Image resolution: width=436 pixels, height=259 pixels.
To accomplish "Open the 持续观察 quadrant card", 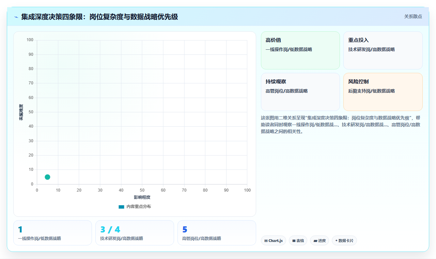I will click(300, 92).
